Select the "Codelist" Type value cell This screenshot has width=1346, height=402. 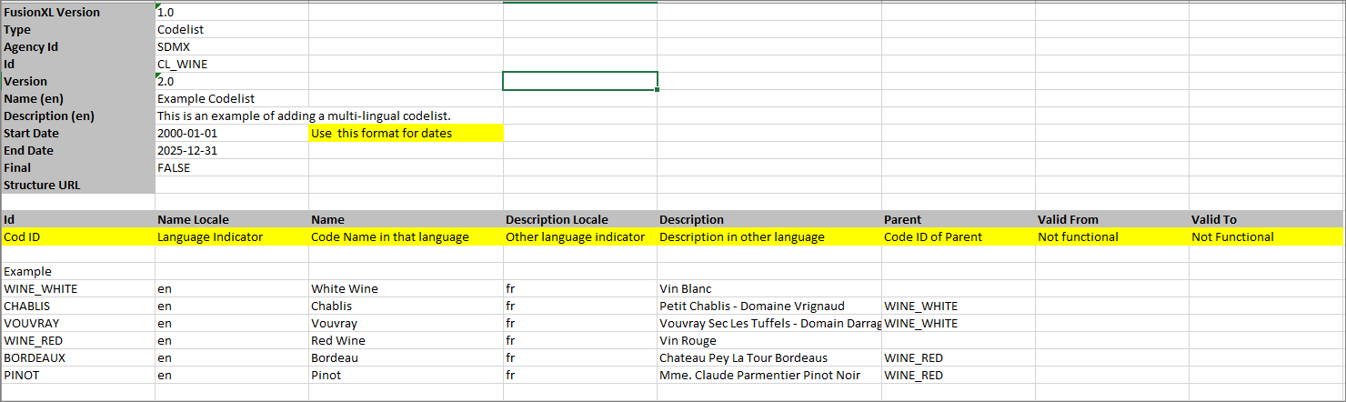coord(231,30)
